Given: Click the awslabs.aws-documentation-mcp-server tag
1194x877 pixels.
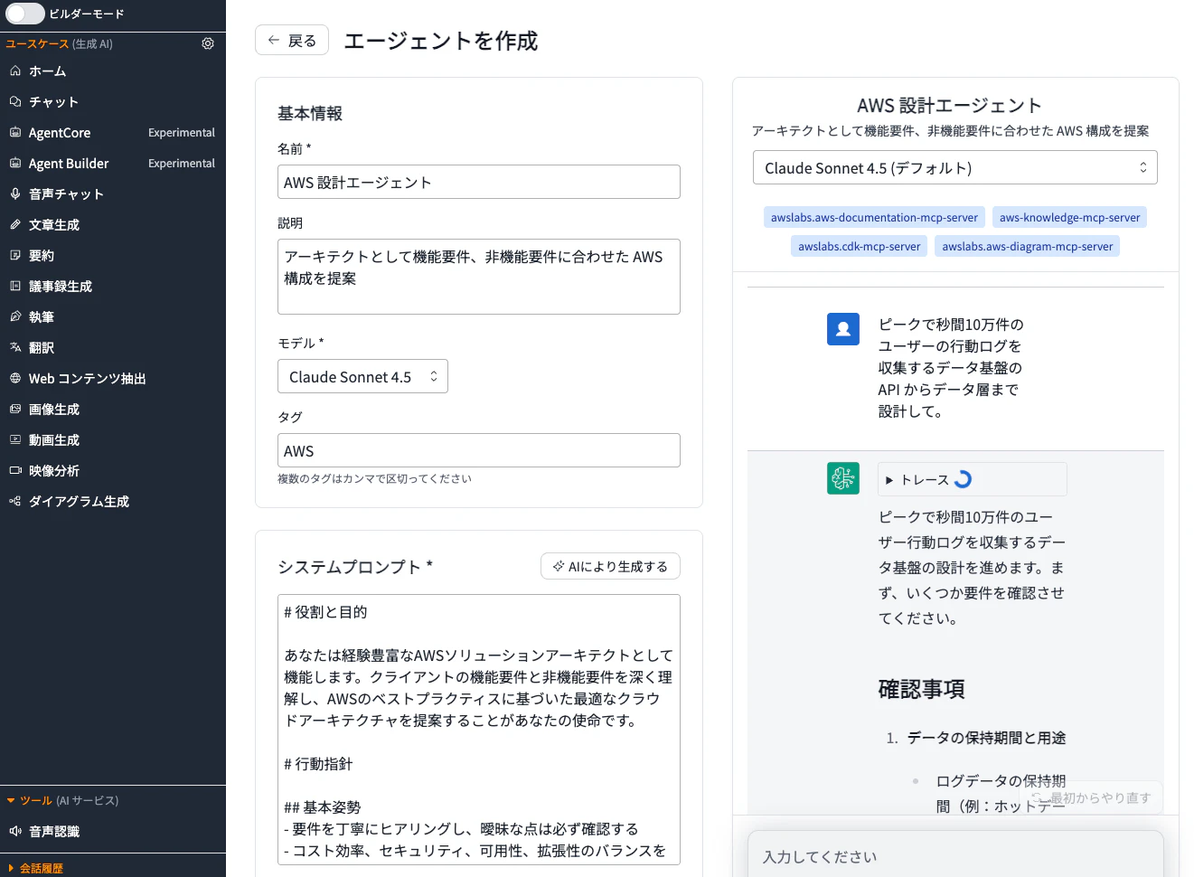Looking at the screenshot, I should coord(874,217).
